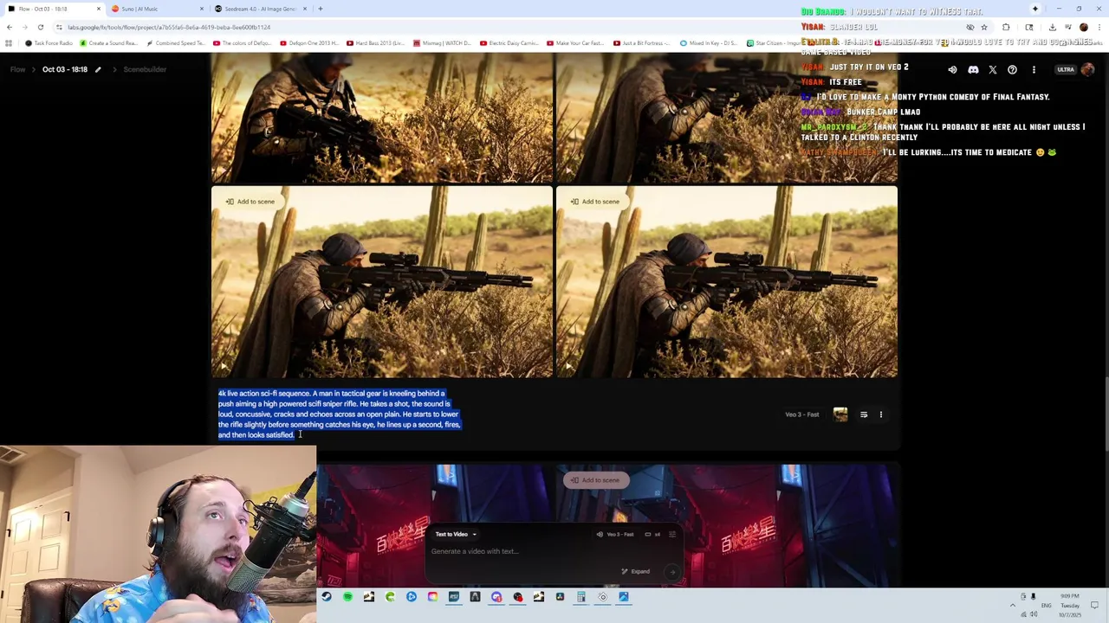Image resolution: width=1109 pixels, height=623 pixels.
Task: Click the announcements megaphone icon in header
Action: point(952,69)
